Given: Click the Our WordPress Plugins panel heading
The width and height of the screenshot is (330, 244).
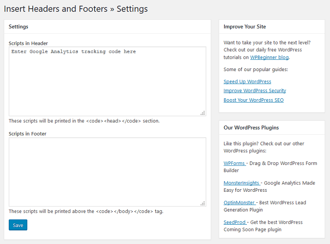Looking at the screenshot, I should (x=251, y=128).
